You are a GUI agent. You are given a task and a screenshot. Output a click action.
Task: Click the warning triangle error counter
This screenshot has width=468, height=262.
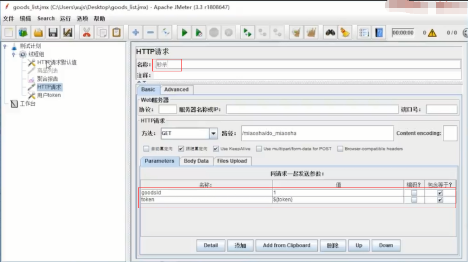tap(432, 33)
